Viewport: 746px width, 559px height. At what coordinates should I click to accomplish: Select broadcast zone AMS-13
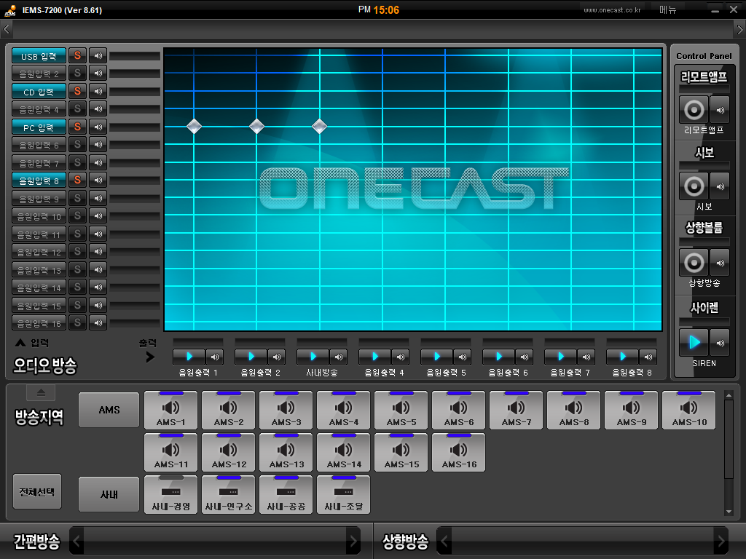click(286, 453)
